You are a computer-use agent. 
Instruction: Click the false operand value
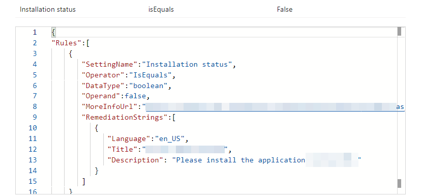pyautogui.click(x=135, y=96)
